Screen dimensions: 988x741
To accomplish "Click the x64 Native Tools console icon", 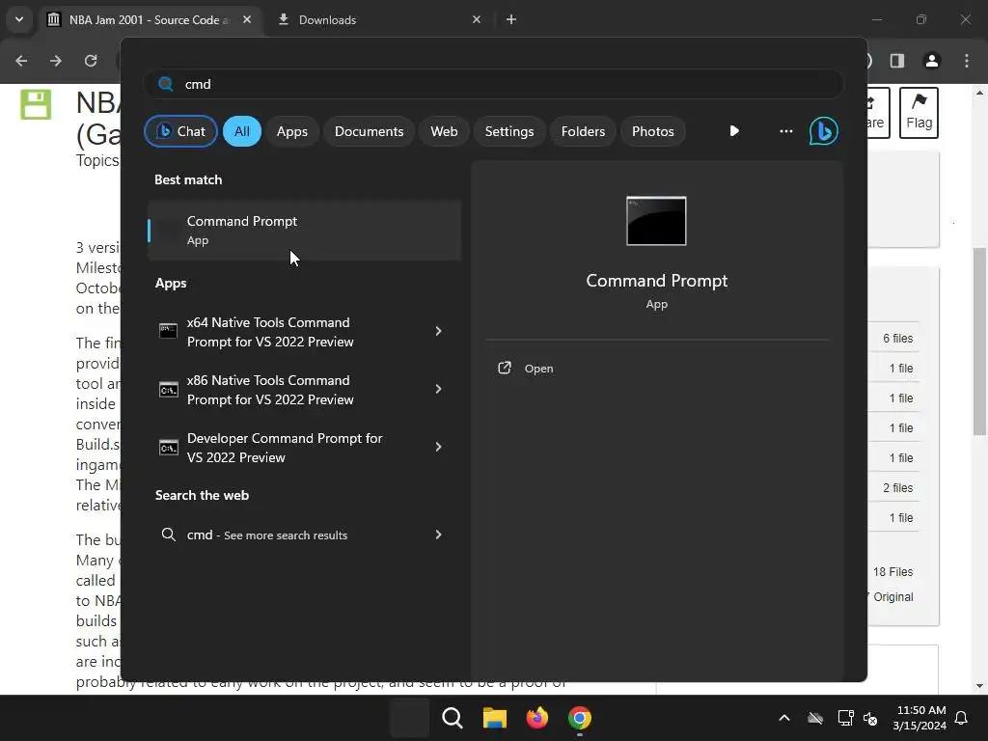I will pos(168,331).
